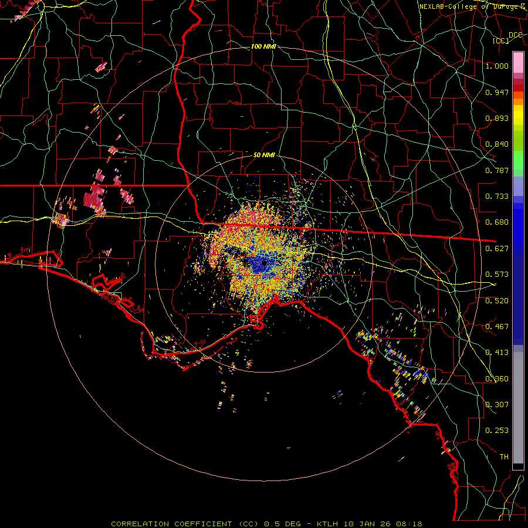Select the 0.840 scale value

[x=497, y=144]
